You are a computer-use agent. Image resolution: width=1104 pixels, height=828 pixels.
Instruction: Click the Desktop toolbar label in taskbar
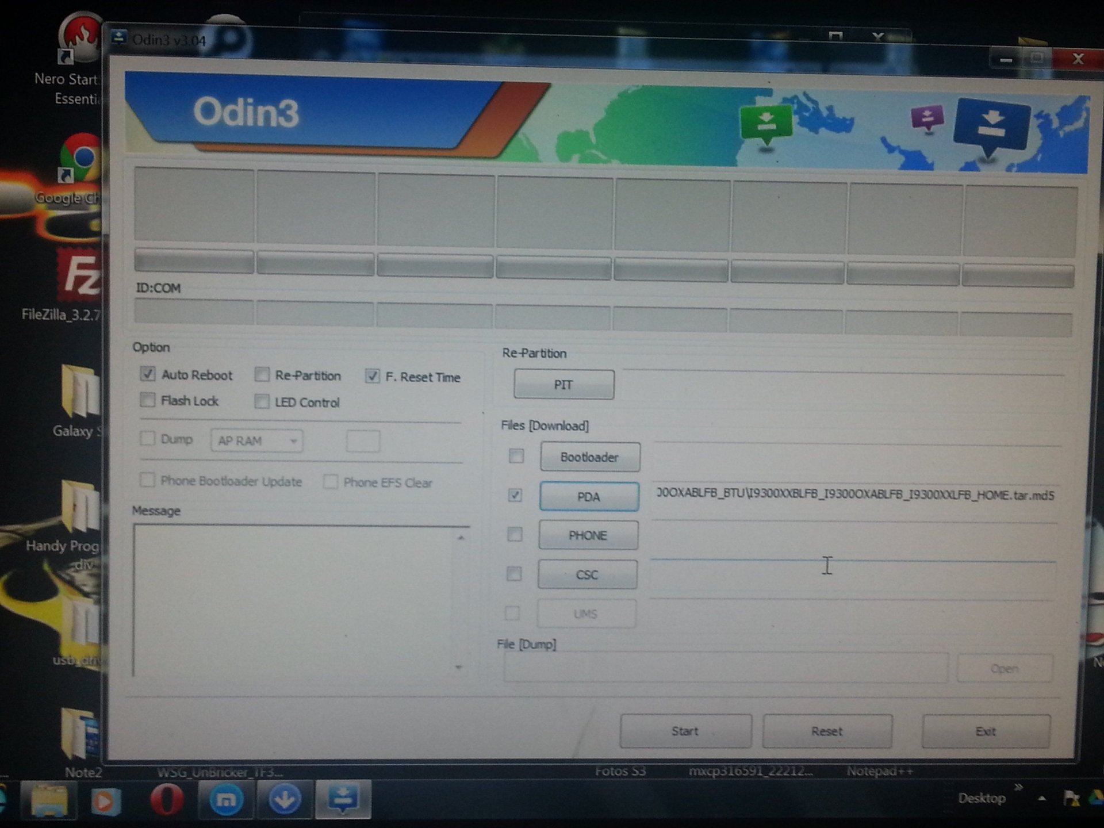coord(982,798)
